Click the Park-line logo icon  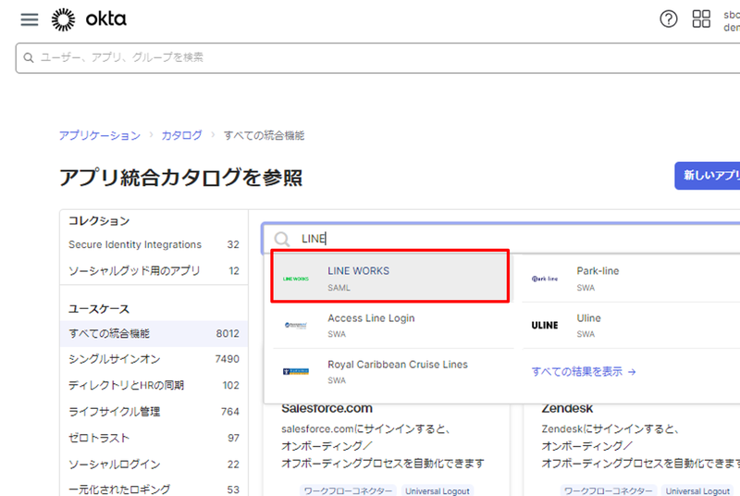tap(545, 279)
